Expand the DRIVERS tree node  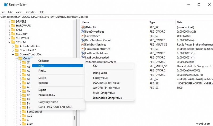click(9, 22)
